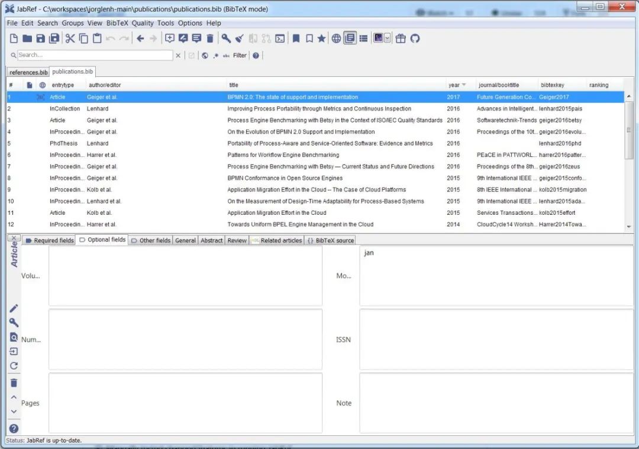Focus the Search text field

click(x=95, y=55)
